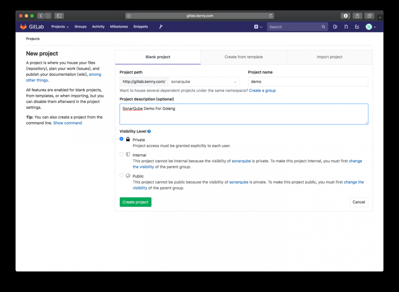Click the GitLab fox logo
The width and height of the screenshot is (399, 292).
(24, 27)
